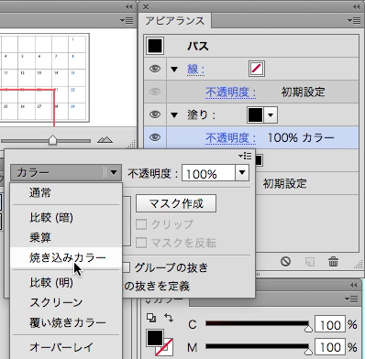Click the 不透明度 100% input field

click(208, 173)
